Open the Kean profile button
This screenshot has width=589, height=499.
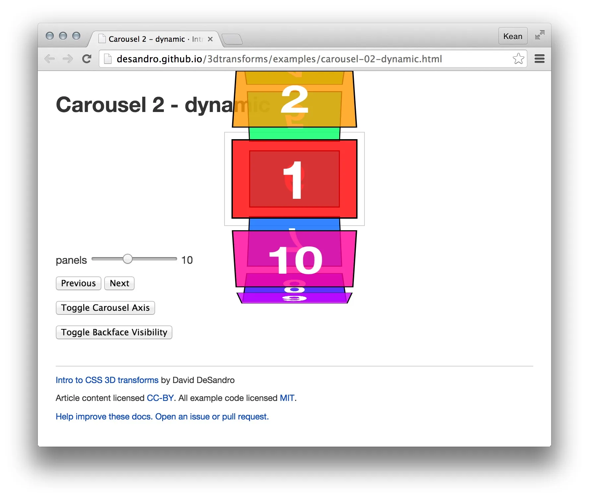(513, 36)
